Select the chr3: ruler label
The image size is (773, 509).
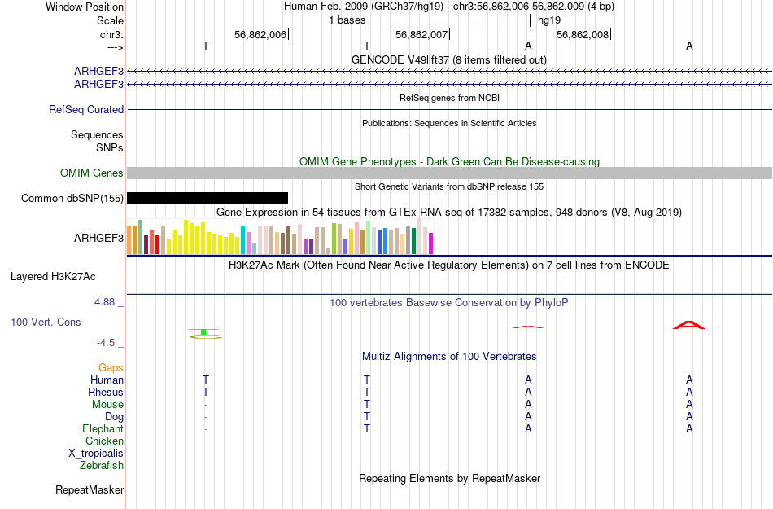(111, 34)
